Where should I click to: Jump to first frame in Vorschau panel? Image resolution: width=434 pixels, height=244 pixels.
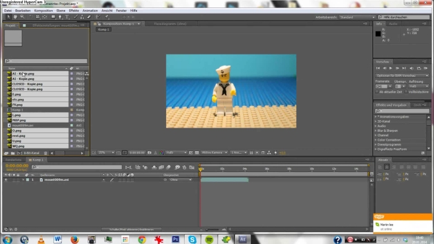pos(378,68)
